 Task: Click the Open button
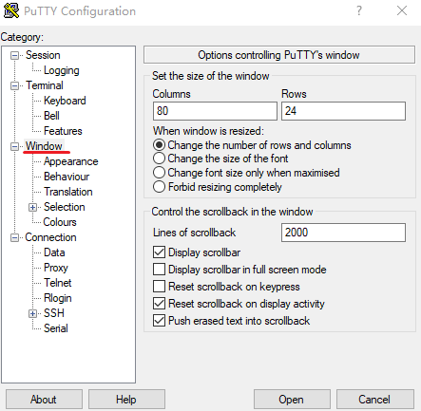pos(292,400)
